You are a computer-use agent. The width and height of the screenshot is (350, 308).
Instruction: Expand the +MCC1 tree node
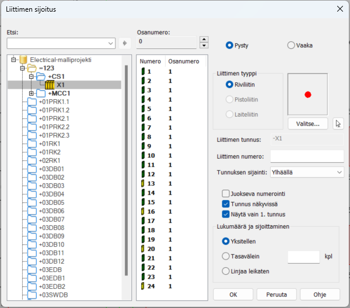tap(32, 93)
